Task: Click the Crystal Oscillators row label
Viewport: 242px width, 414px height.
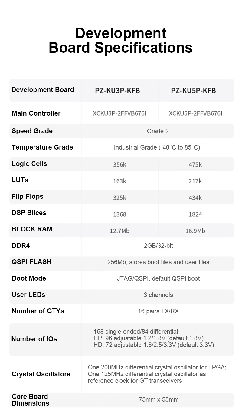Action: coord(41,374)
